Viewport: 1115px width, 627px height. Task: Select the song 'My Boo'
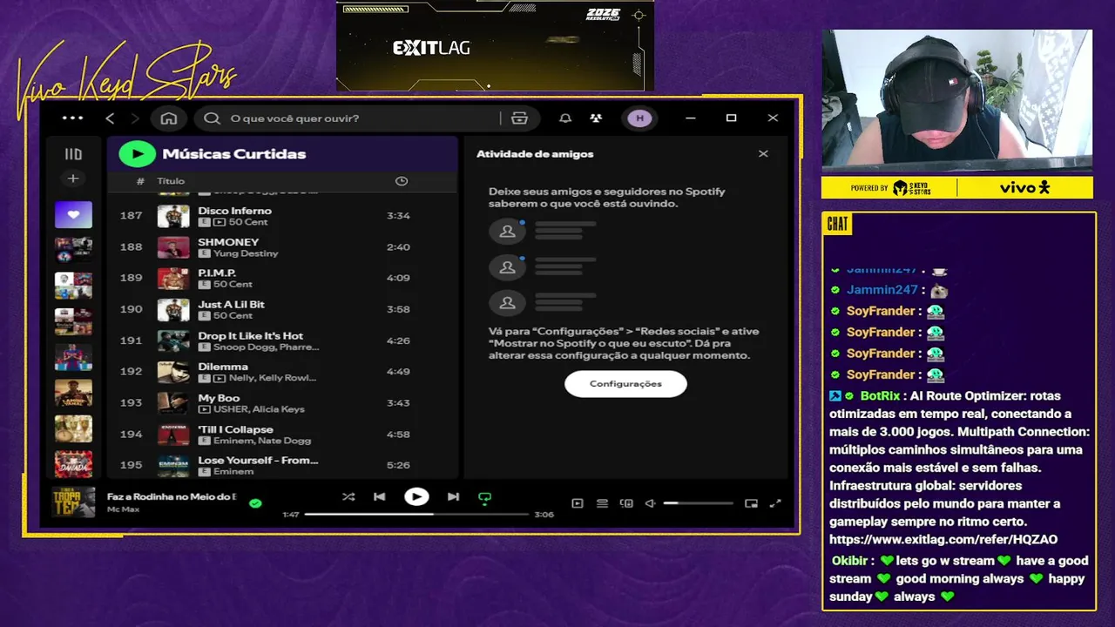tap(219, 399)
